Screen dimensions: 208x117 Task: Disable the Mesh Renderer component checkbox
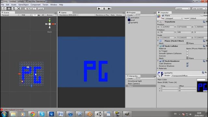163,61
